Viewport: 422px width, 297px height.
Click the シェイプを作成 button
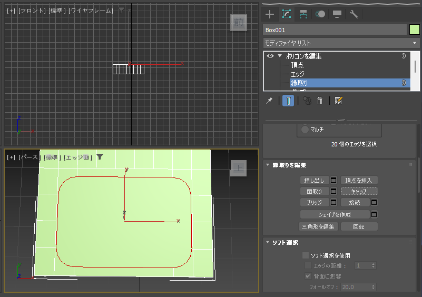[335, 214]
